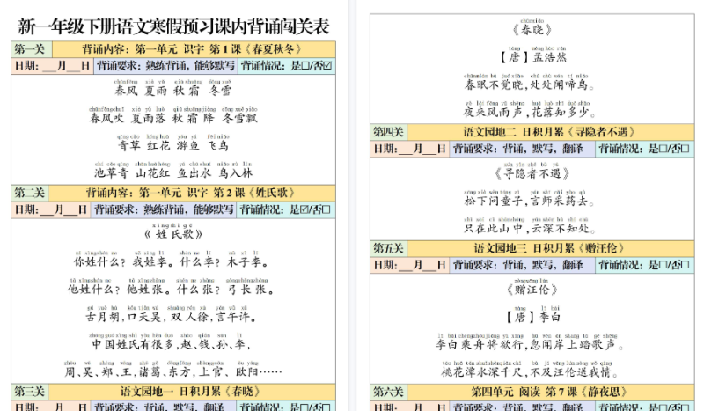Click the verse 桃花潭水深千尺，不及汪伦送我情。
Screen dimensions: 704x411
(530, 372)
